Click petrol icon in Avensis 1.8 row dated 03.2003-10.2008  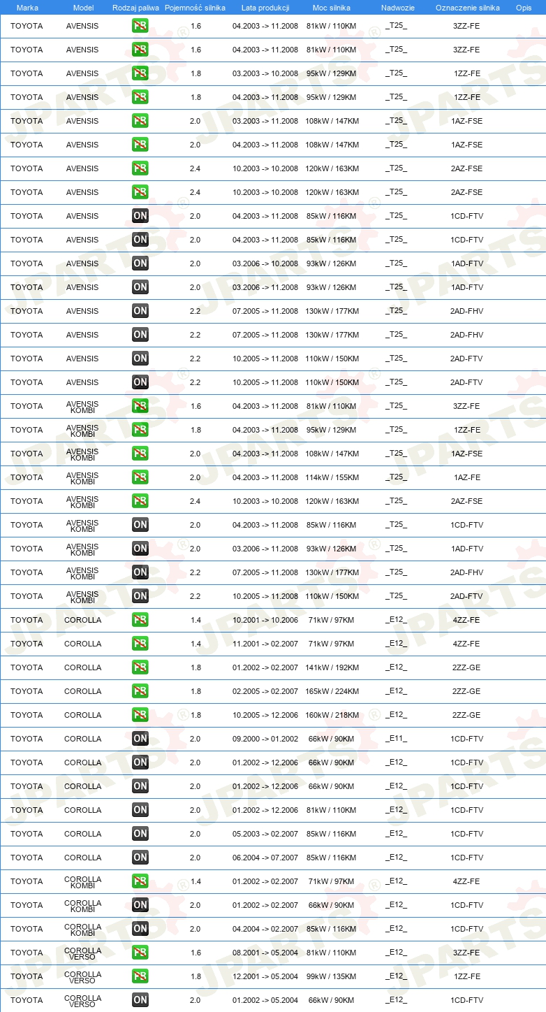tap(140, 73)
